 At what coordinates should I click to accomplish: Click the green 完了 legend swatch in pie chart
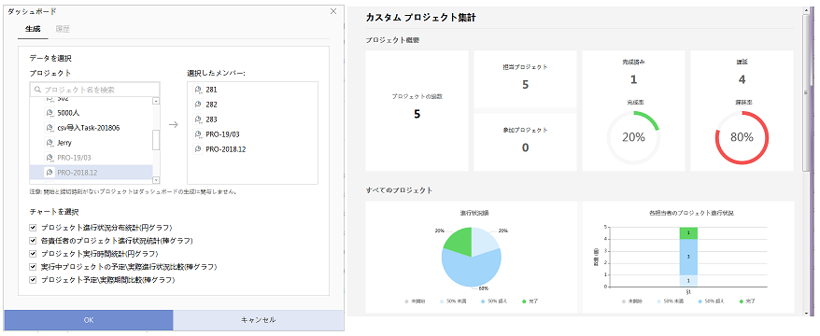pyautogui.click(x=525, y=302)
